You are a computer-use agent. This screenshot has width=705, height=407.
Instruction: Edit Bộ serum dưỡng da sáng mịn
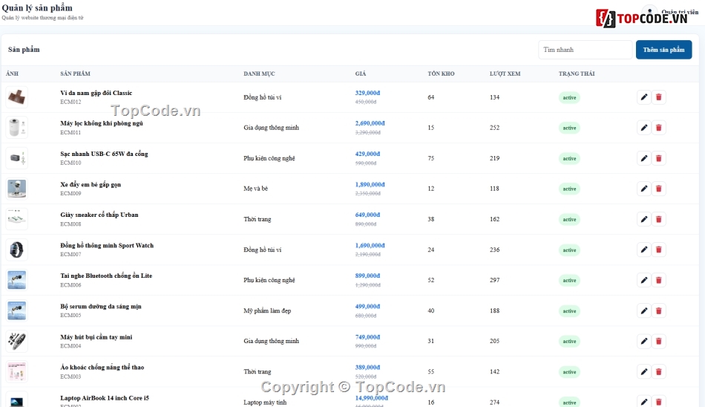click(x=644, y=310)
